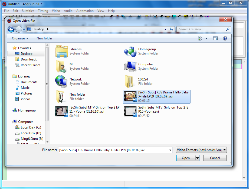Screen dimensions: 249x189
Task: Open more view options dropdown arrow
Action: [206, 38]
